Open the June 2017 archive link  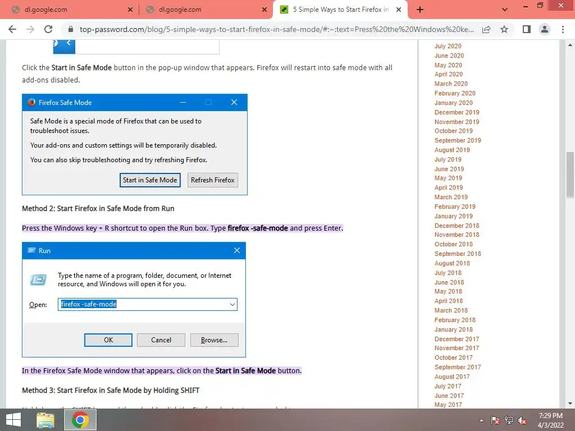click(449, 396)
